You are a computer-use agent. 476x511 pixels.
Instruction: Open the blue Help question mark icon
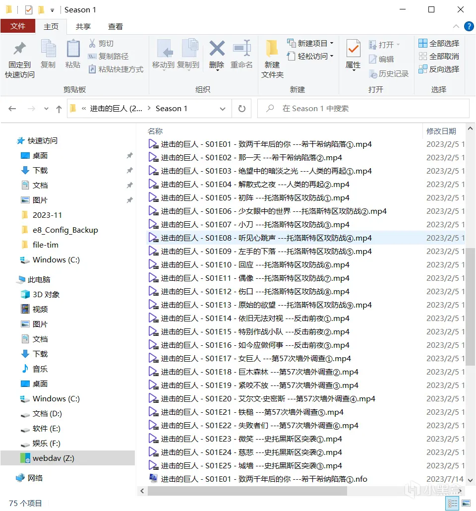pos(469,26)
